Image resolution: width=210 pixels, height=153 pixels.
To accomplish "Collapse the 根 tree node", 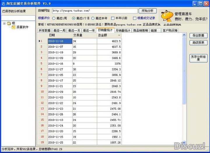I will [4, 23].
